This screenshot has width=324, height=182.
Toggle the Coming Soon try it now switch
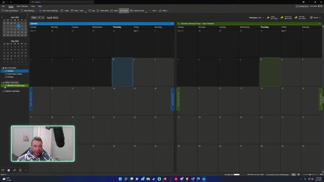(x=320, y=6)
